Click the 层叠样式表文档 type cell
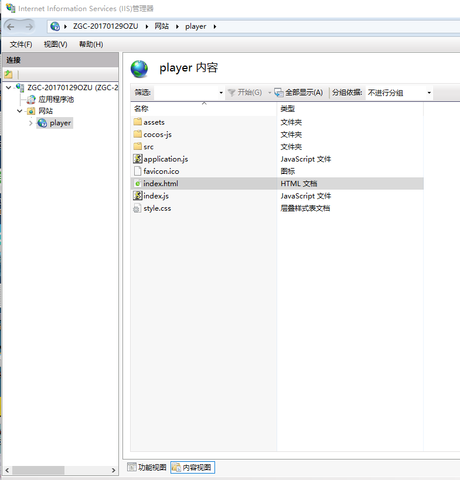Image resolution: width=460 pixels, height=480 pixels. (305, 208)
